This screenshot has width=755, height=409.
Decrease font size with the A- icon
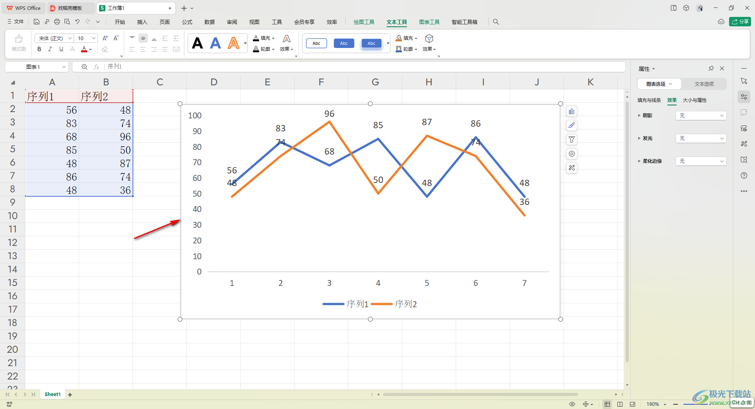tap(116, 38)
